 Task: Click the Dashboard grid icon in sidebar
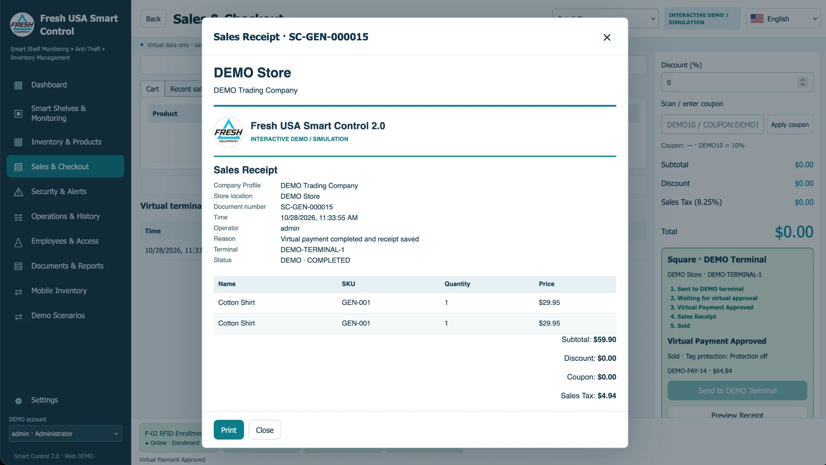click(18, 85)
